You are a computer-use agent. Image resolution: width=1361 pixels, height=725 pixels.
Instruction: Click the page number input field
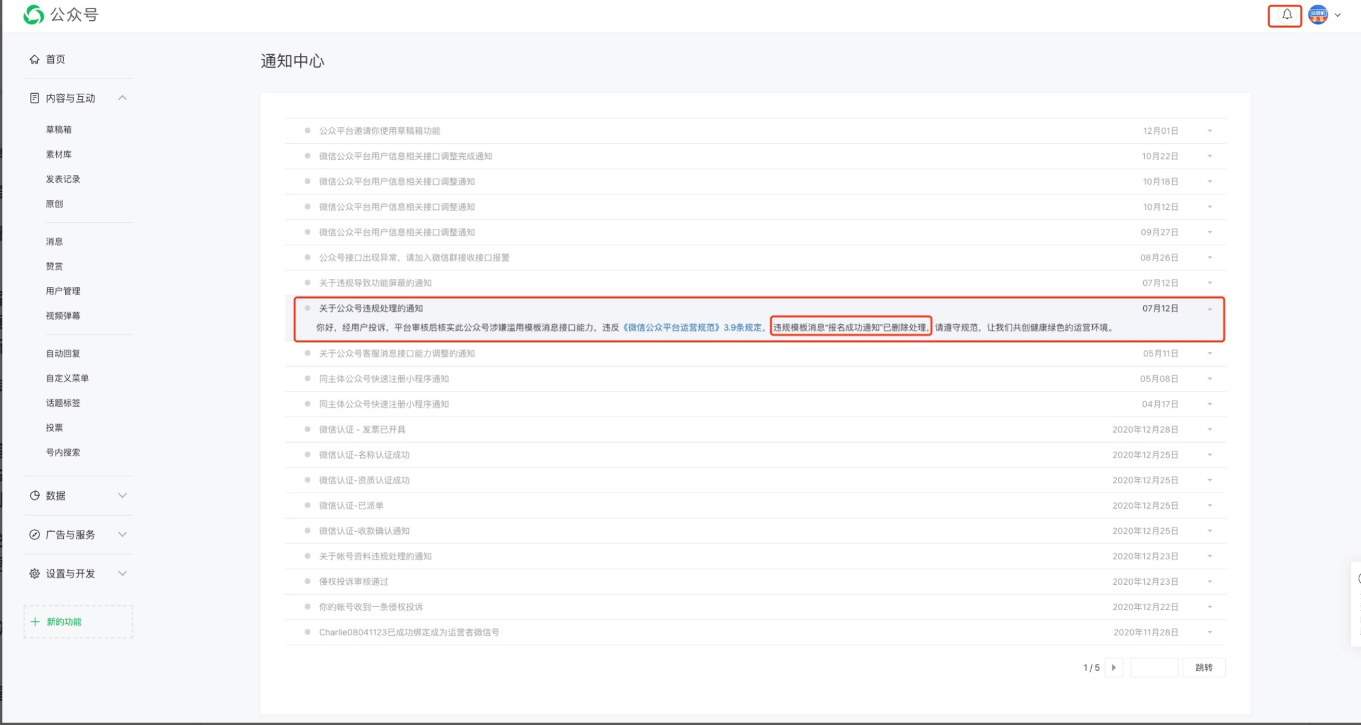1154,667
